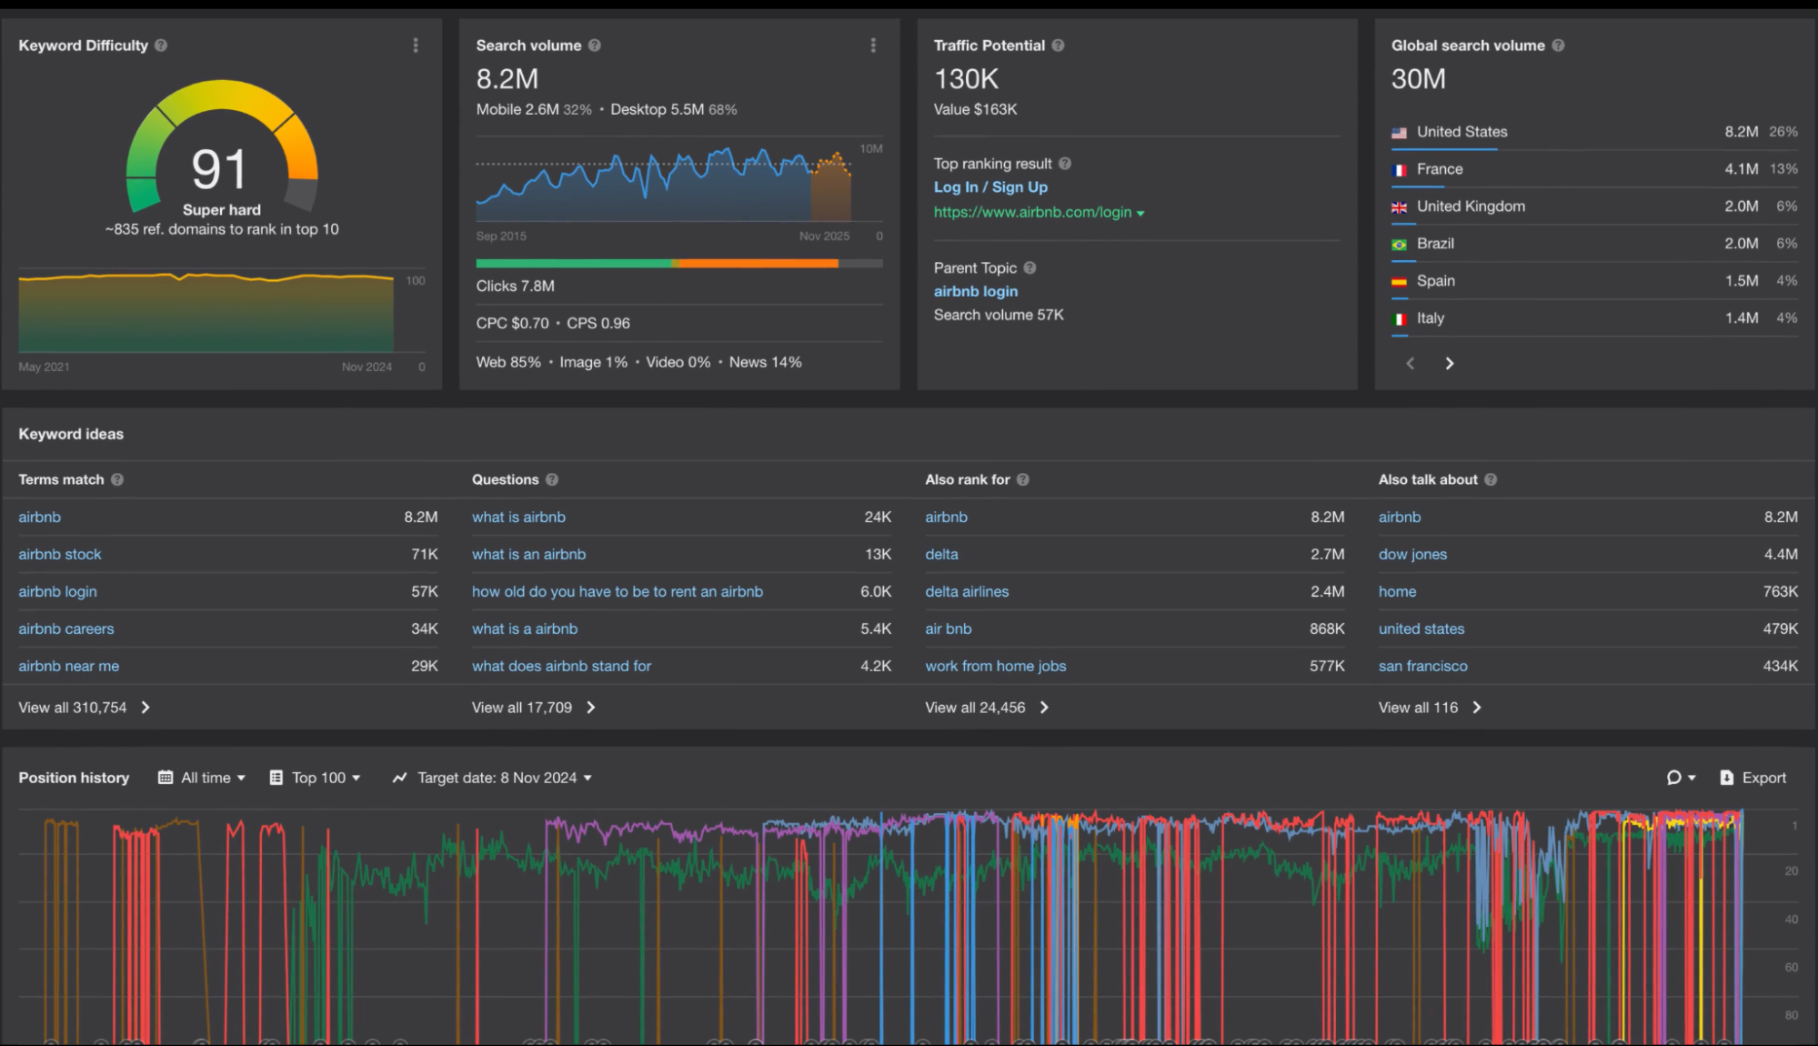Click the Spain flag icon
The width and height of the screenshot is (1818, 1046).
click(1399, 282)
